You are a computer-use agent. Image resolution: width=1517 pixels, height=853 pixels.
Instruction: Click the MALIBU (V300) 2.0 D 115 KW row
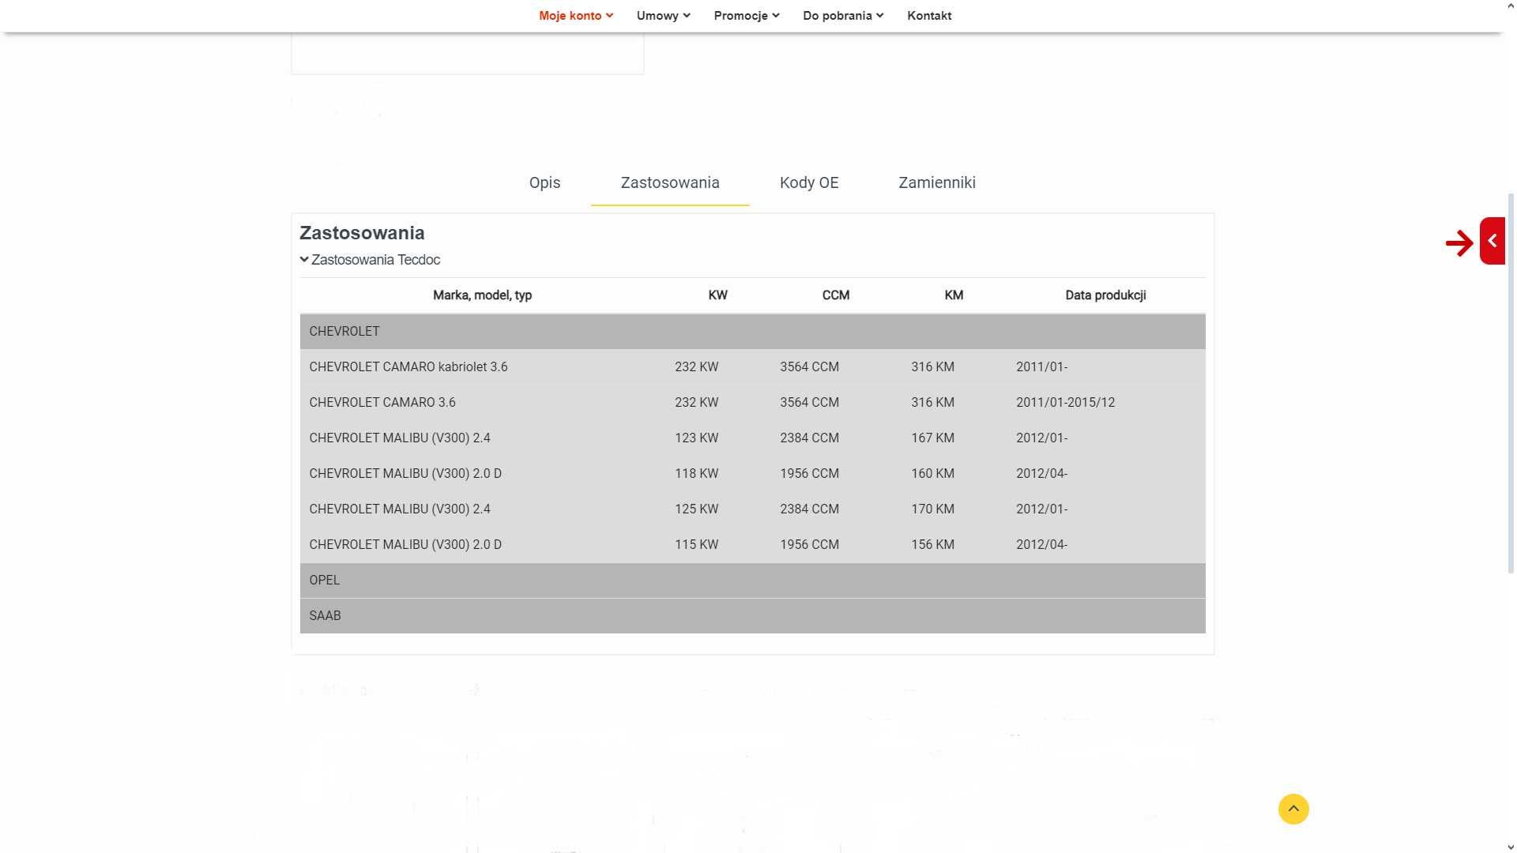[752, 544]
